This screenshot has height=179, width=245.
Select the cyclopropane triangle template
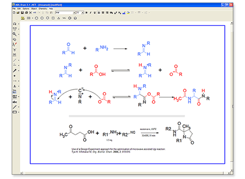pos(59,18)
